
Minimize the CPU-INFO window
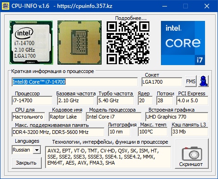point(165,6)
